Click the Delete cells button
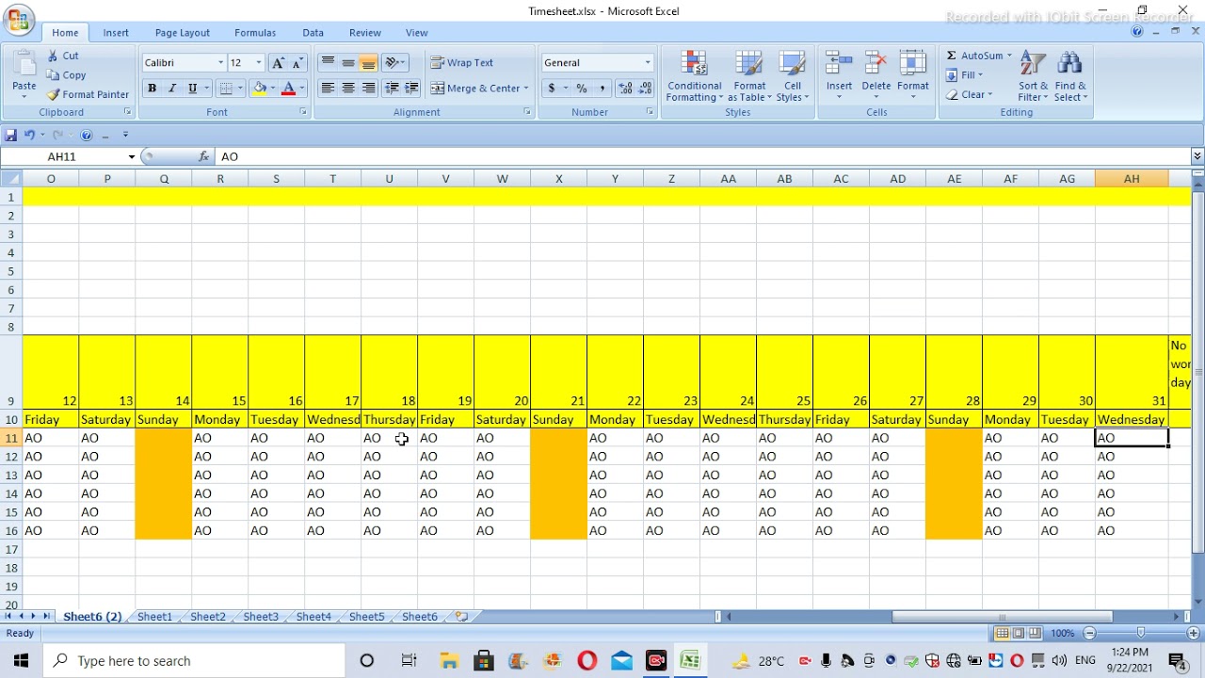This screenshot has height=678, width=1205. coord(876,77)
